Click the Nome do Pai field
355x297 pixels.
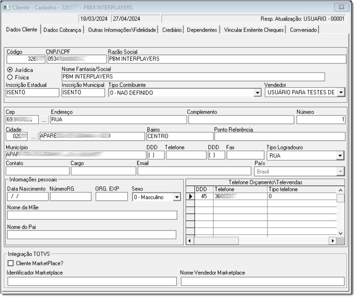tap(92, 234)
